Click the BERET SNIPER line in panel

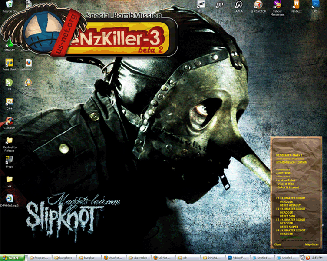point(289,227)
